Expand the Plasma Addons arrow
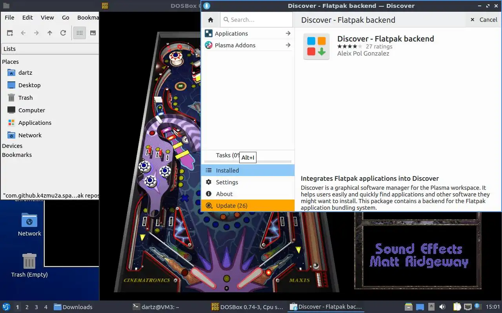The image size is (502, 313). click(288, 45)
